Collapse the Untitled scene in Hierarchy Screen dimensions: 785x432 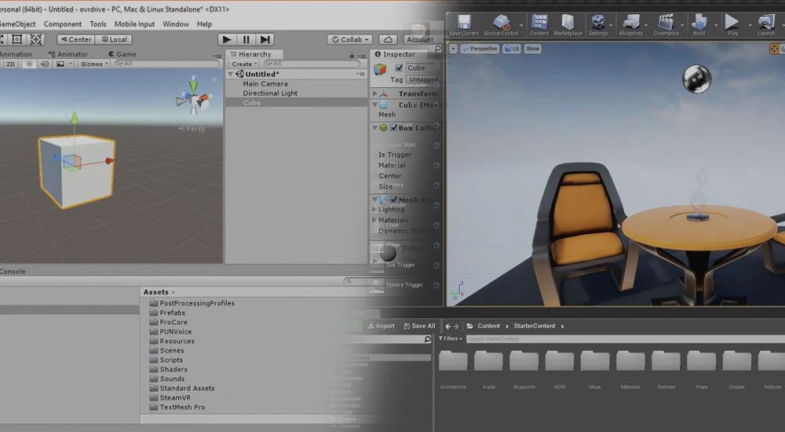[231, 74]
